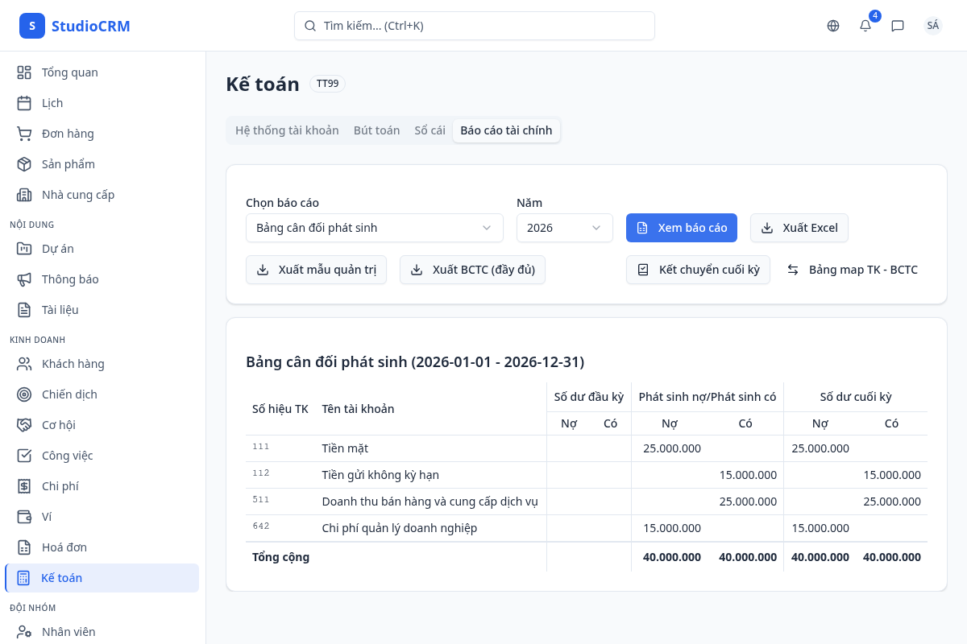Click the Đơn hàng cart icon
Screen dimensions: 967x644
(x=24, y=134)
